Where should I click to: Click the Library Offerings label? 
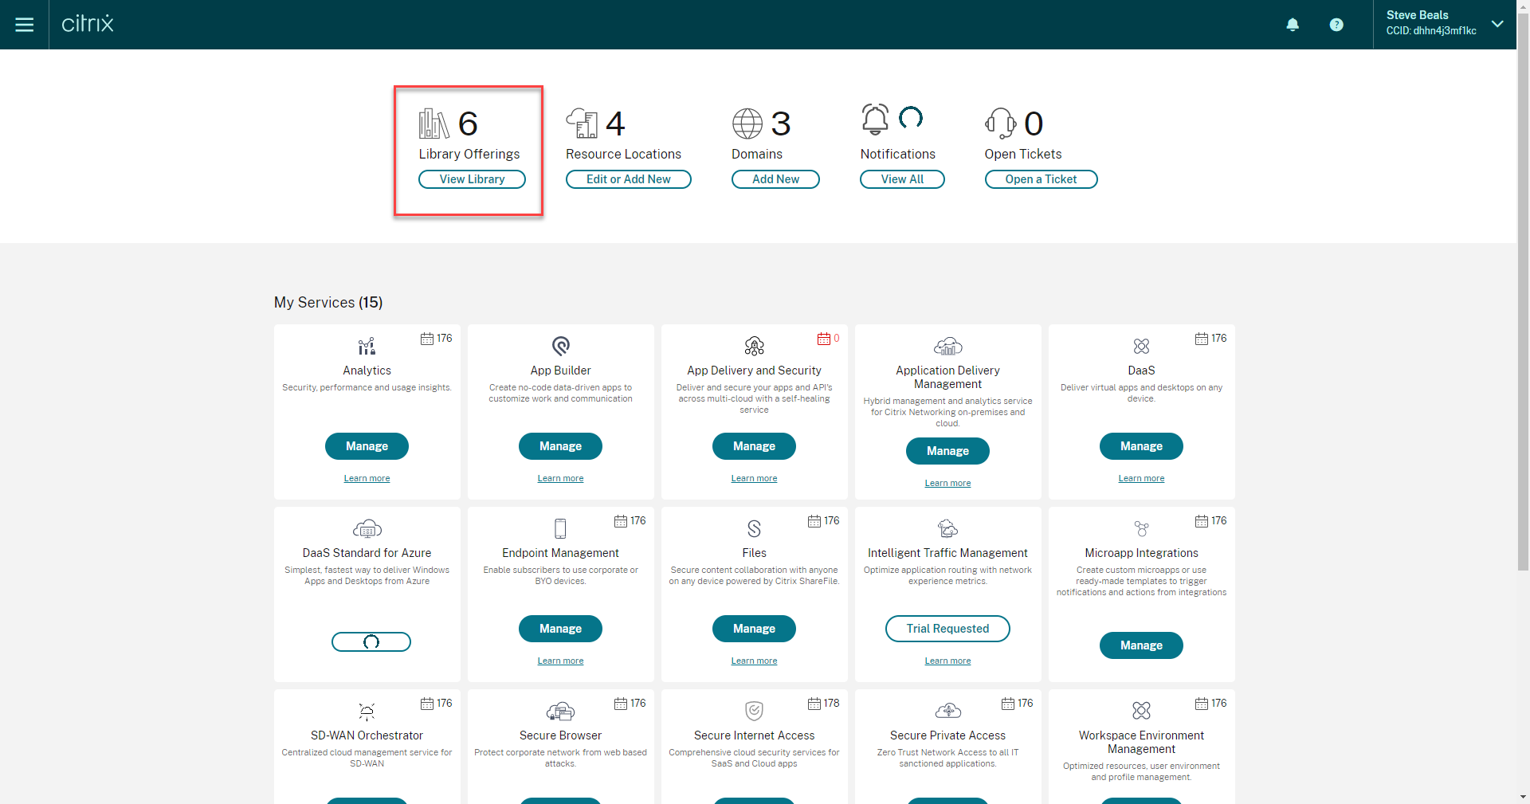click(469, 155)
